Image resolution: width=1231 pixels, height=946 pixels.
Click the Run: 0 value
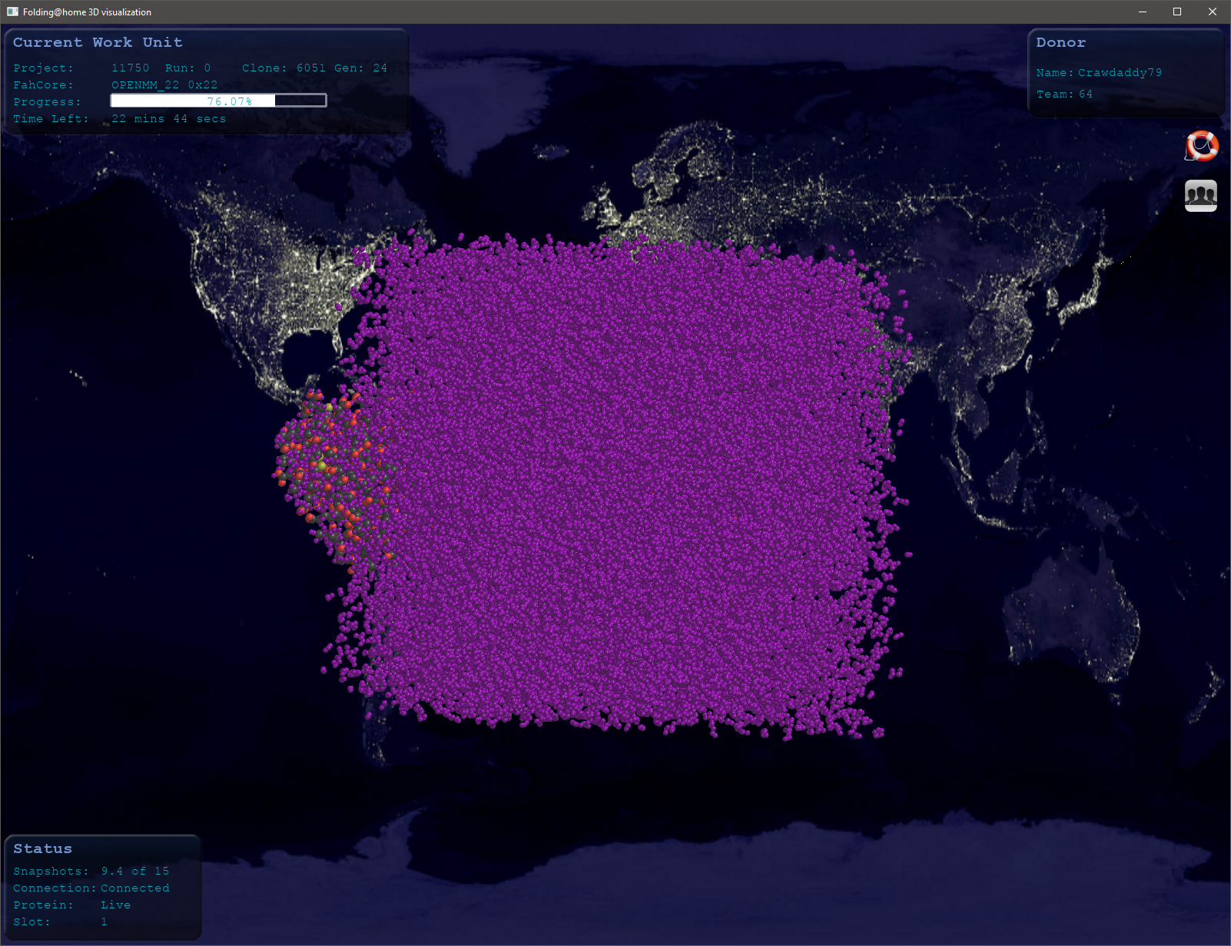coord(188,68)
